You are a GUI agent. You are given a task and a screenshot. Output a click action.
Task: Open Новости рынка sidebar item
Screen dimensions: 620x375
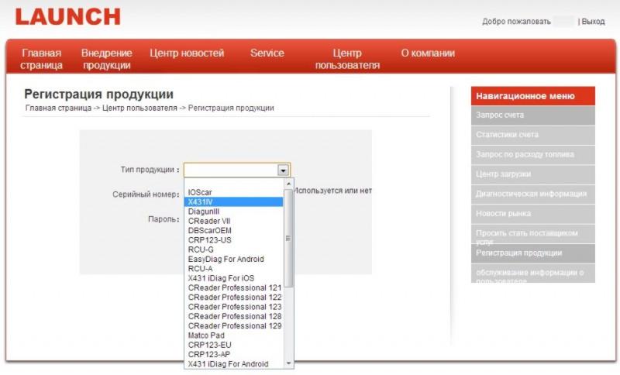[x=533, y=214]
